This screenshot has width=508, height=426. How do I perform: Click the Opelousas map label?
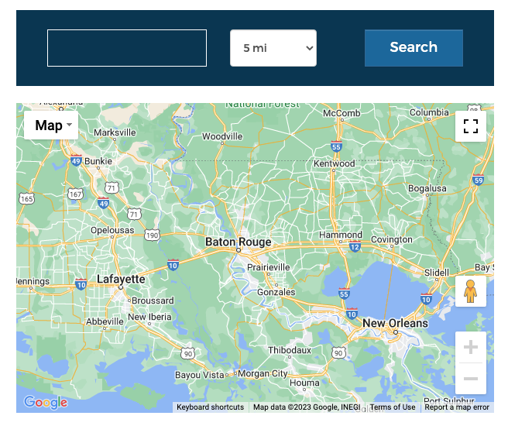click(x=112, y=230)
